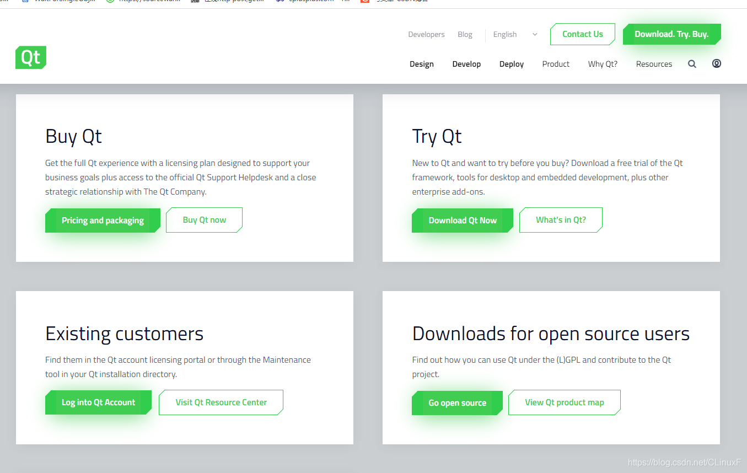Screen dimensions: 747x473
Task: Click the Buy Qt heading
Action: pos(73,136)
